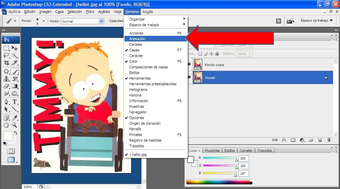This screenshot has width=340, height=189.
Task: Select the Blur tool
Action: (6, 94)
